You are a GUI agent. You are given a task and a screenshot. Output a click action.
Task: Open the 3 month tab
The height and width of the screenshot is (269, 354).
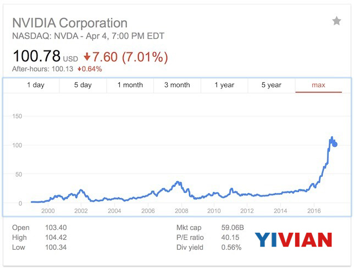[177, 85]
